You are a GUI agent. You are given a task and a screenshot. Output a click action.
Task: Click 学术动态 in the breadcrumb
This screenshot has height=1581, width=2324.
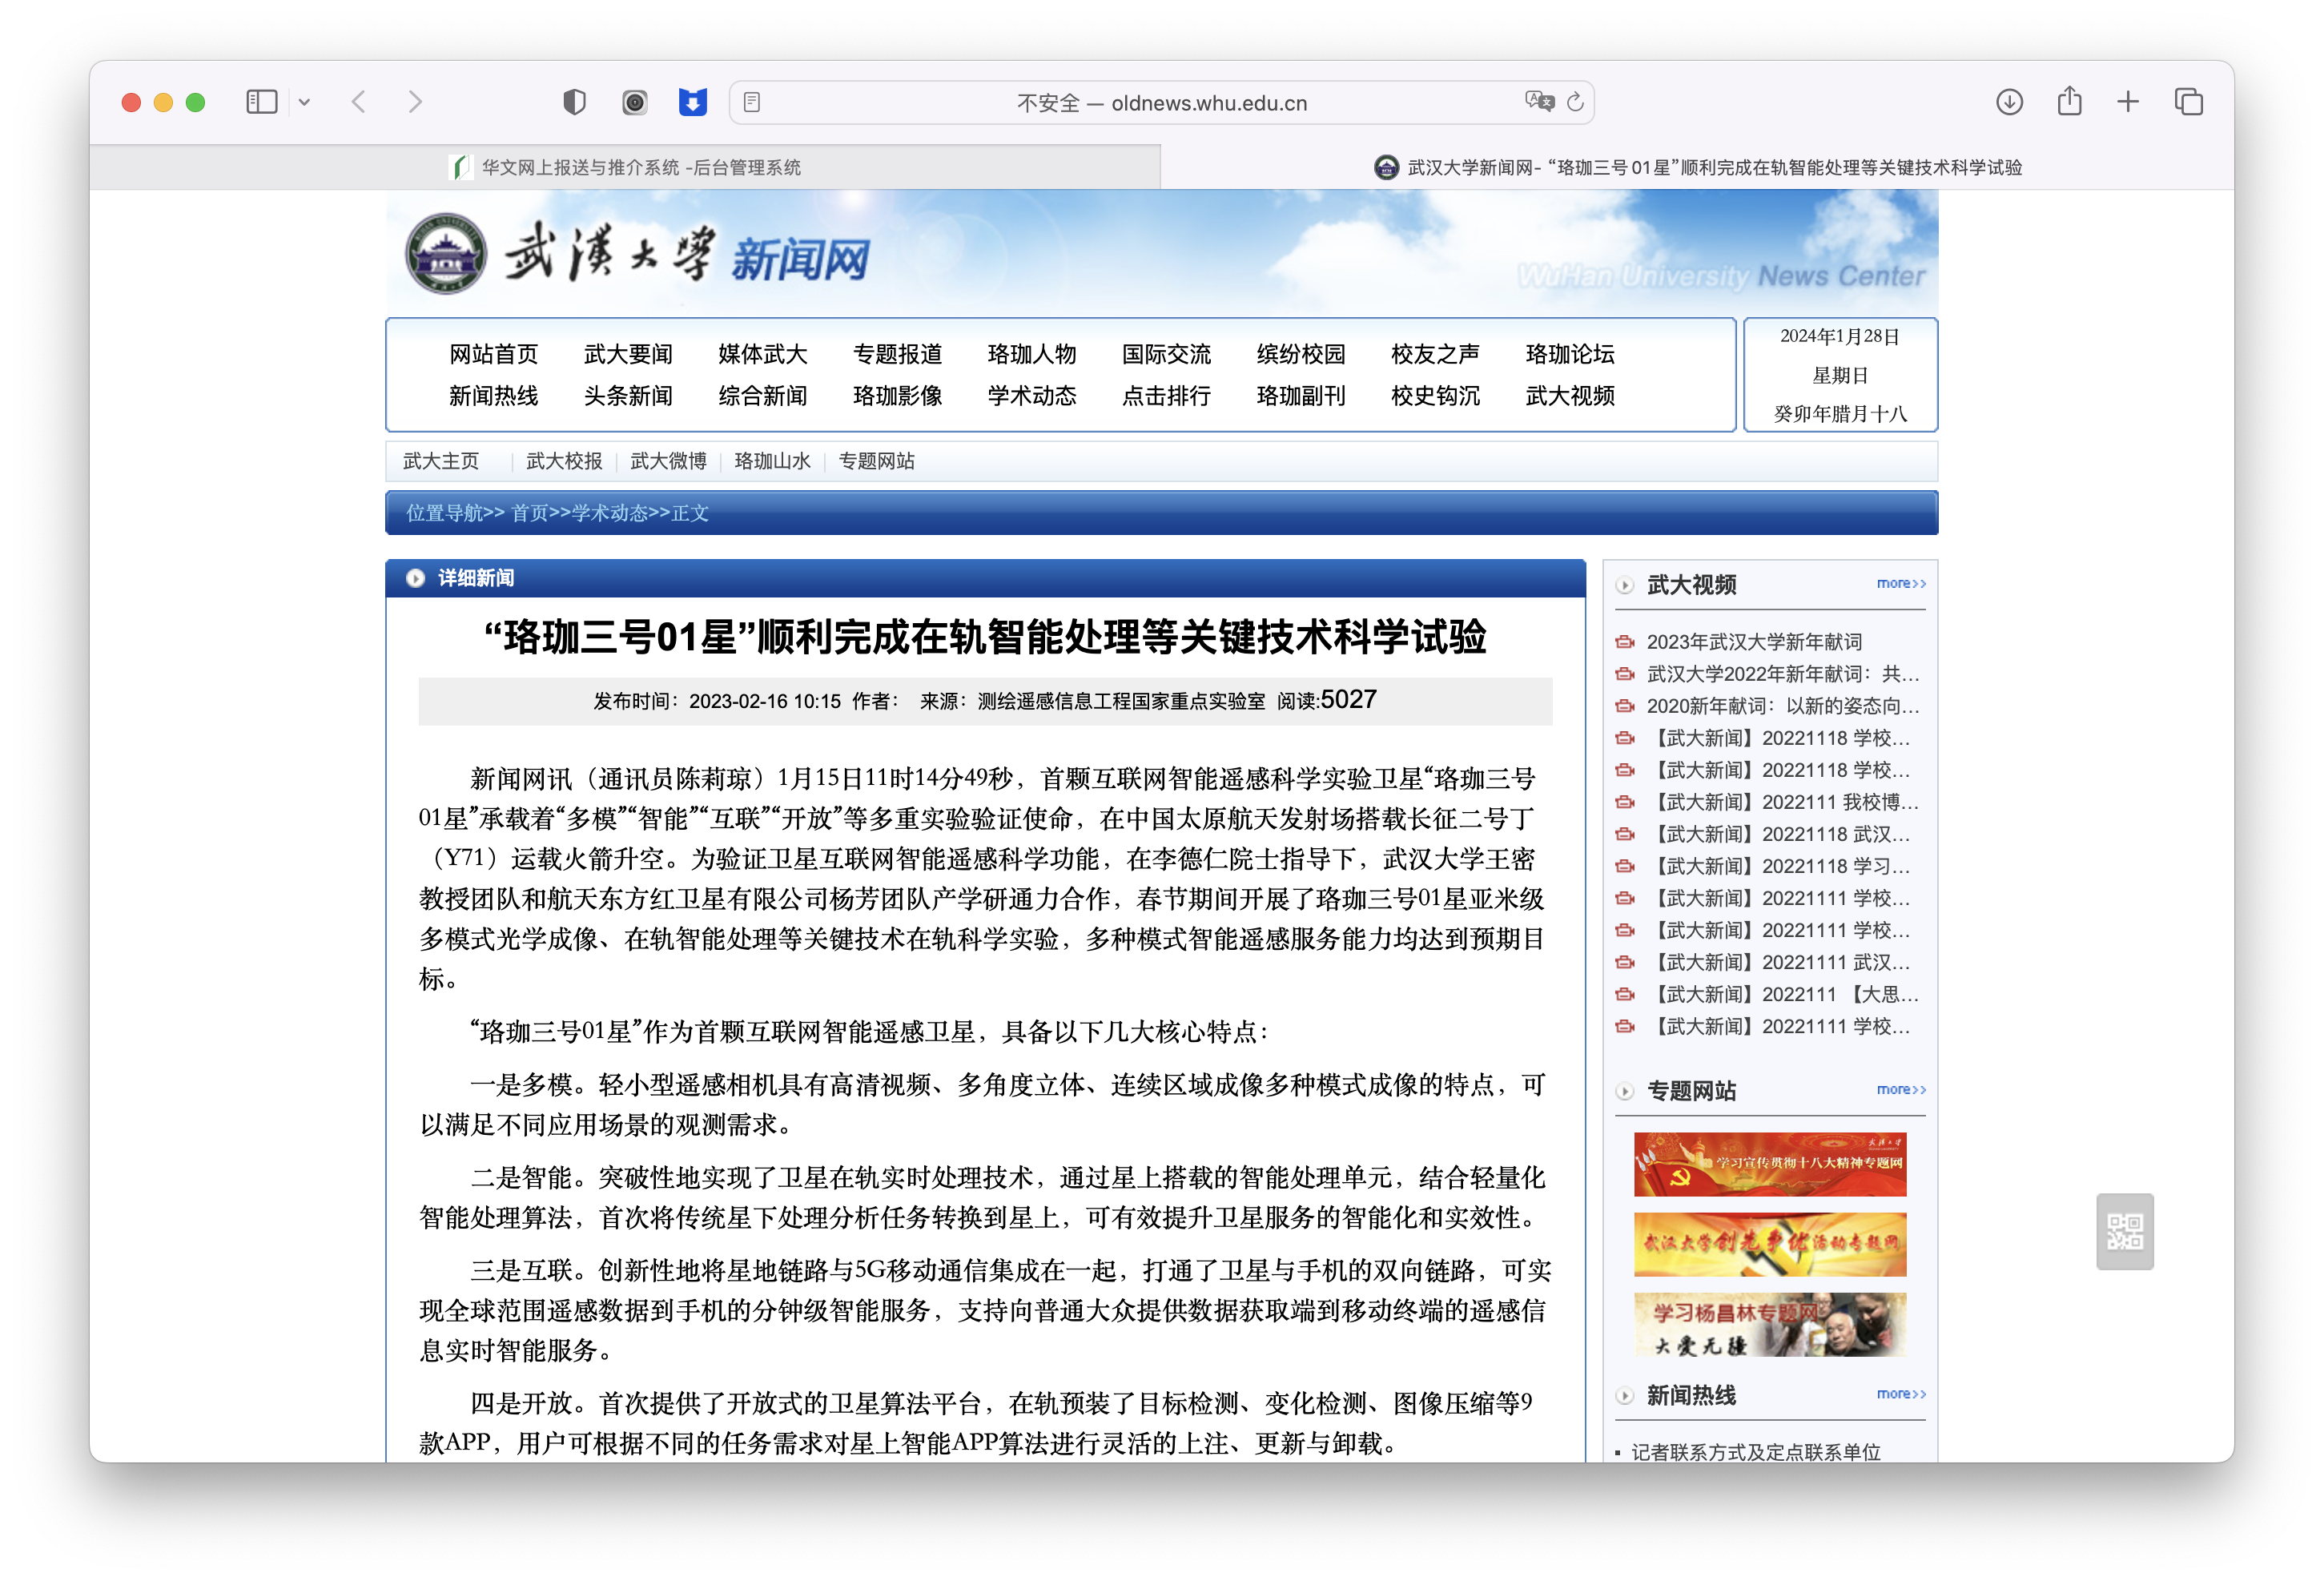coord(610,513)
